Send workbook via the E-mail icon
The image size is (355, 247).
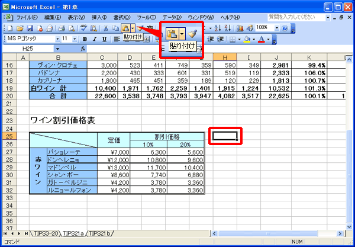coord(49,28)
